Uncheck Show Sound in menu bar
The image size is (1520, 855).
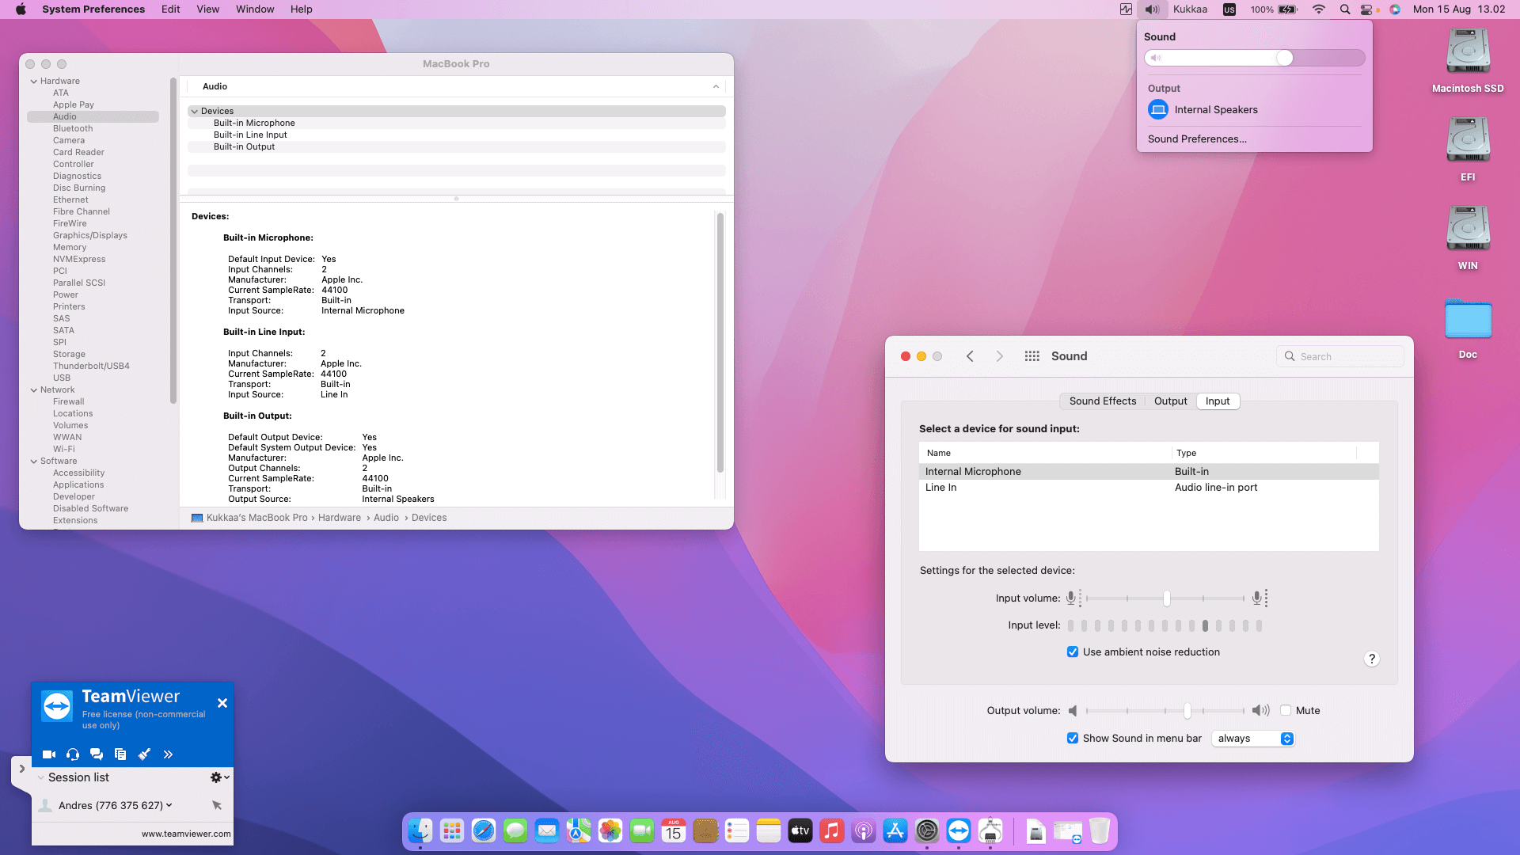1073,739
